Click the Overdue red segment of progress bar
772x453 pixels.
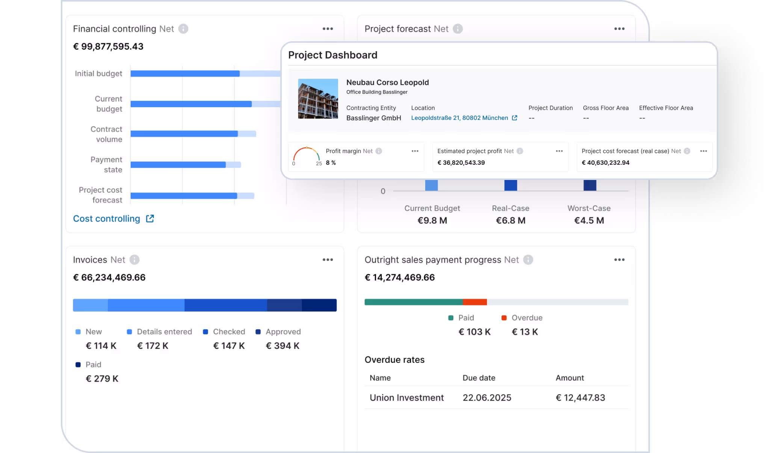[x=474, y=302]
